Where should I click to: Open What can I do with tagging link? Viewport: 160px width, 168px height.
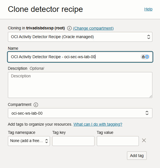[98, 124]
